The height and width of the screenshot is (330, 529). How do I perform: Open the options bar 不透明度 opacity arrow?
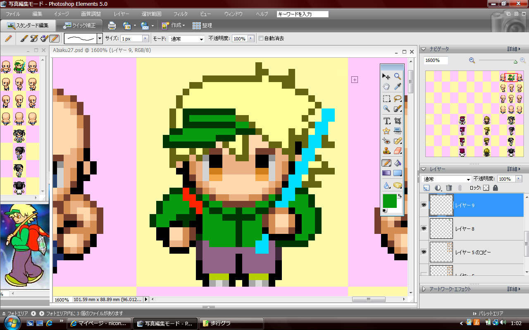(250, 38)
